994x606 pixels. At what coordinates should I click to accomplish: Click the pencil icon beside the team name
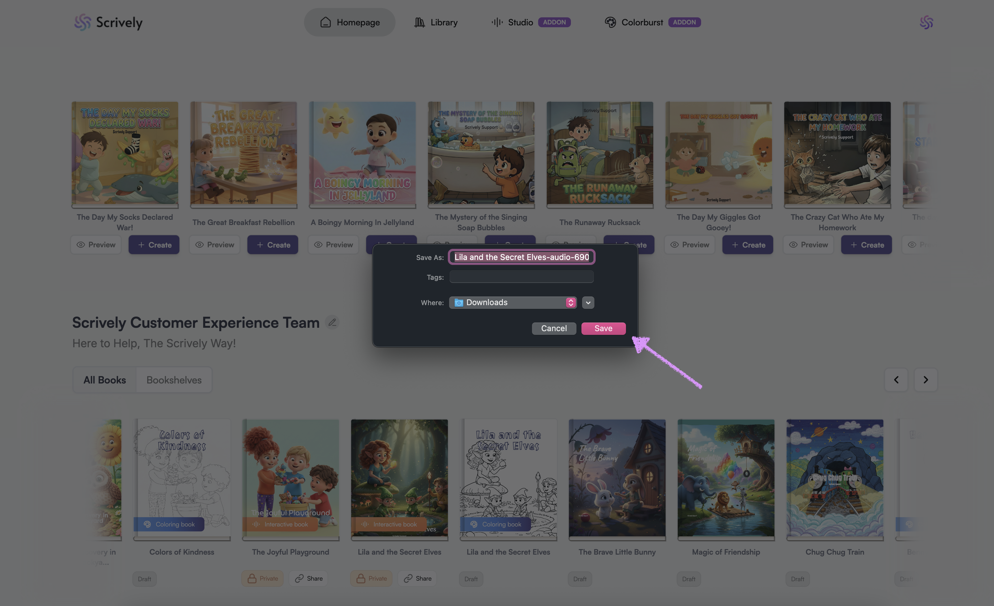pos(332,322)
